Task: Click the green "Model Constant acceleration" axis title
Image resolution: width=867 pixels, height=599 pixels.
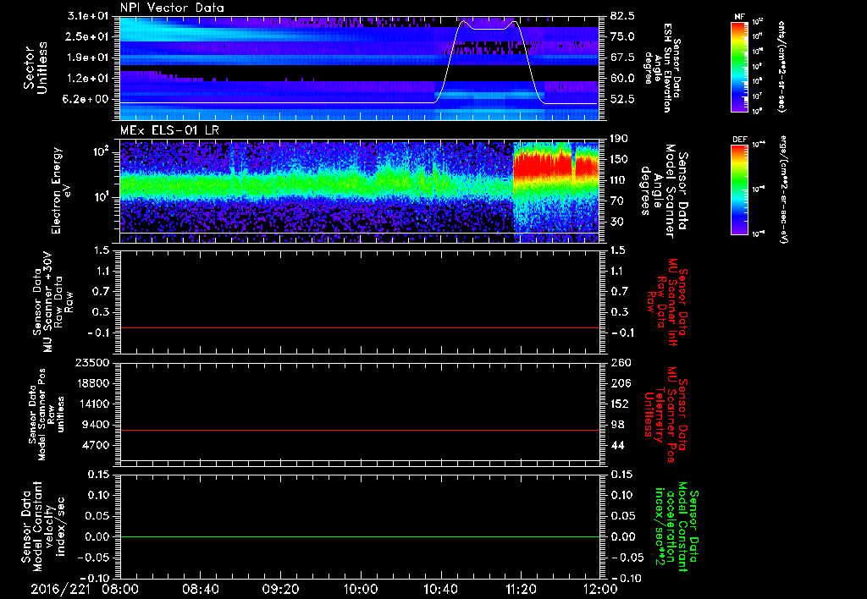Action: coord(676,525)
